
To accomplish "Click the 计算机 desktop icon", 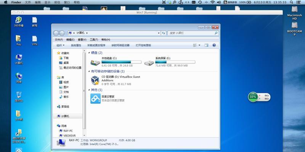I will tap(19, 59).
